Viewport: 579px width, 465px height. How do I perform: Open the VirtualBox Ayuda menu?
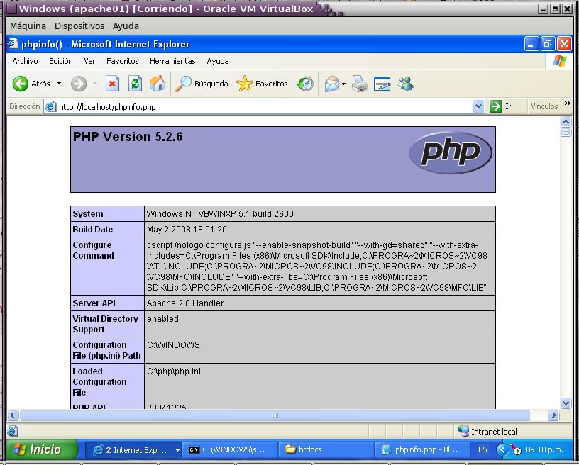(126, 26)
